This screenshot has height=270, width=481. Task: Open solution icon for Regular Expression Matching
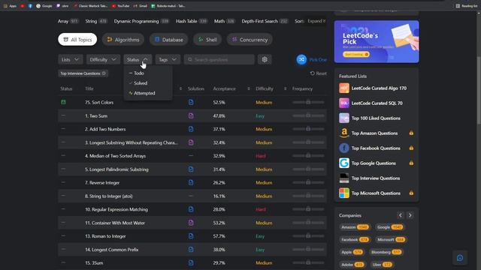pos(191,209)
